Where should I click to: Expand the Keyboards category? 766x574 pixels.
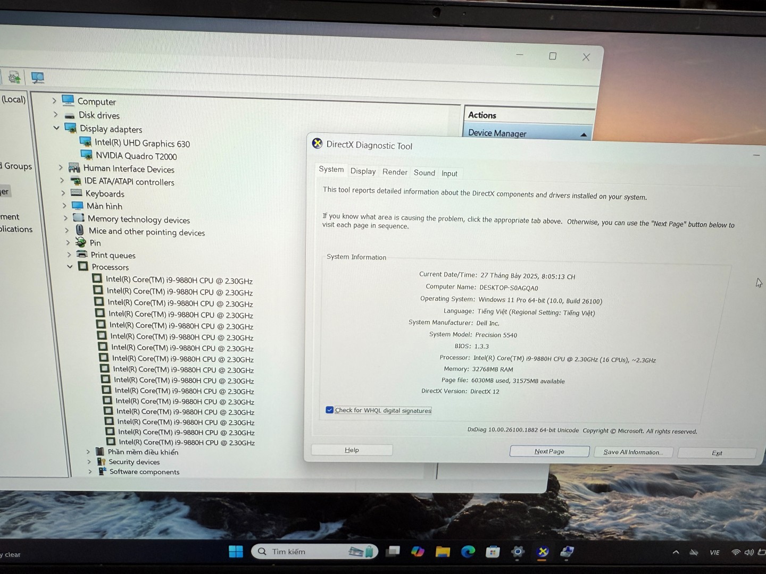(63, 193)
